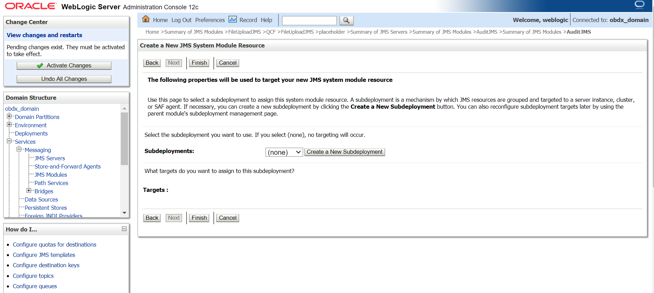Click the Domain Structure scrollbar thumb
This screenshot has width=654, height=293.
pos(124,139)
